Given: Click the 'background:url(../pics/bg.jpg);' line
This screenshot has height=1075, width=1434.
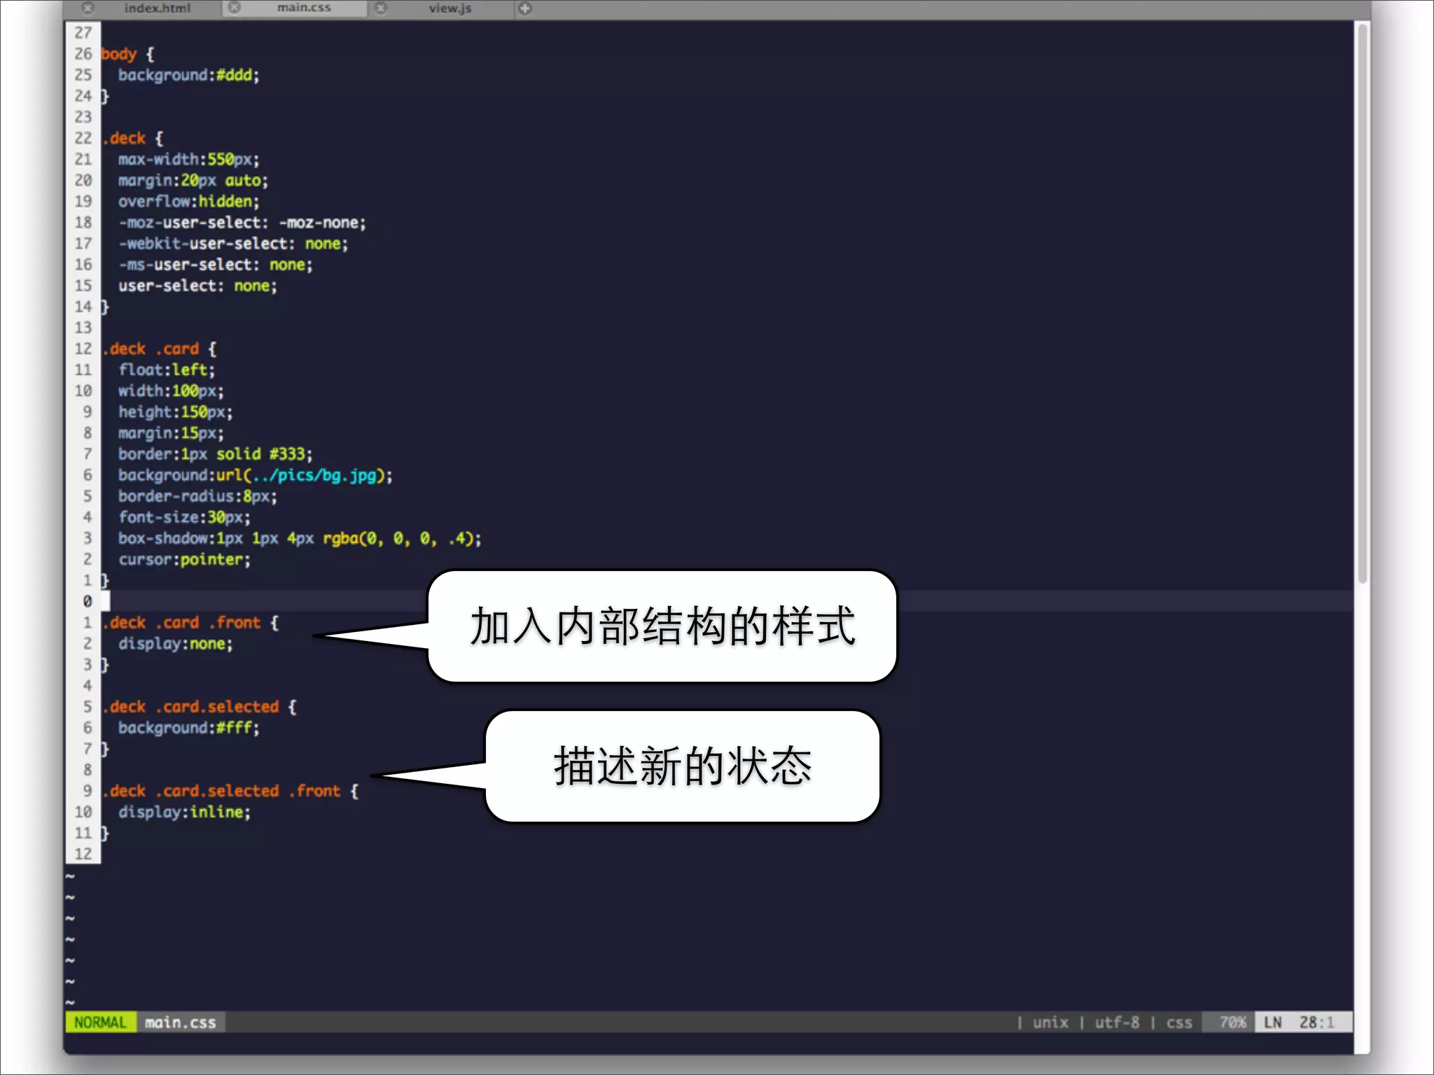Looking at the screenshot, I should pos(256,475).
